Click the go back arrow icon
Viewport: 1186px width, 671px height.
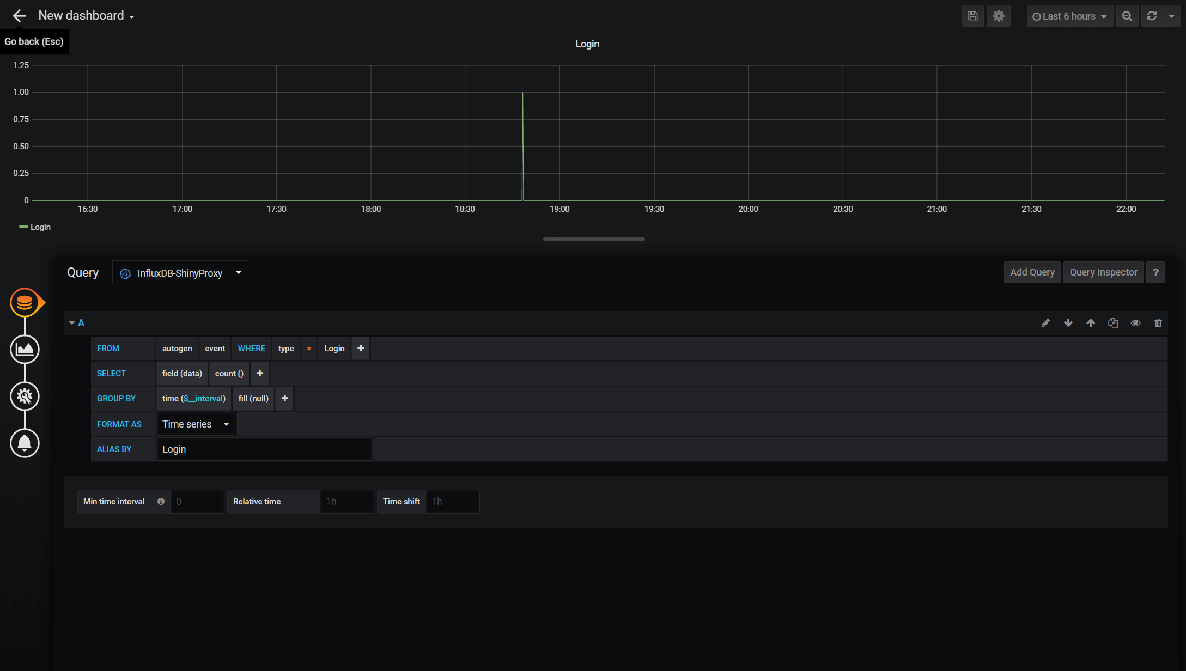click(x=20, y=16)
